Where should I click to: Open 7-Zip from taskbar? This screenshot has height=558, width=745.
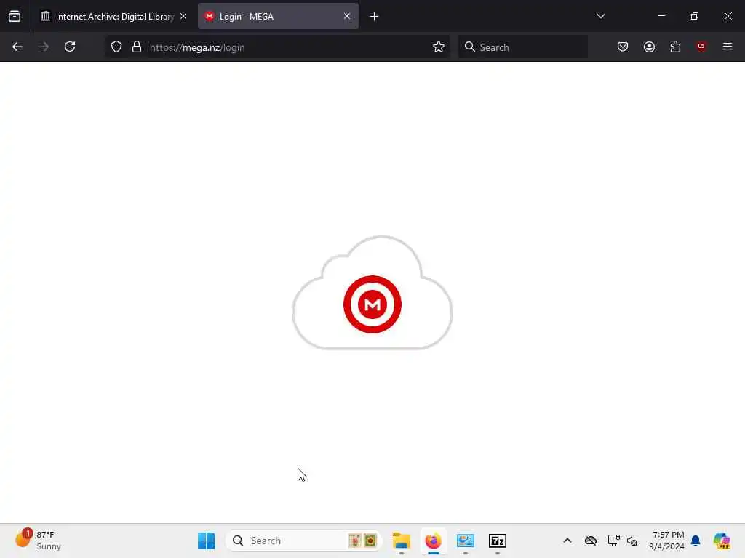498,541
